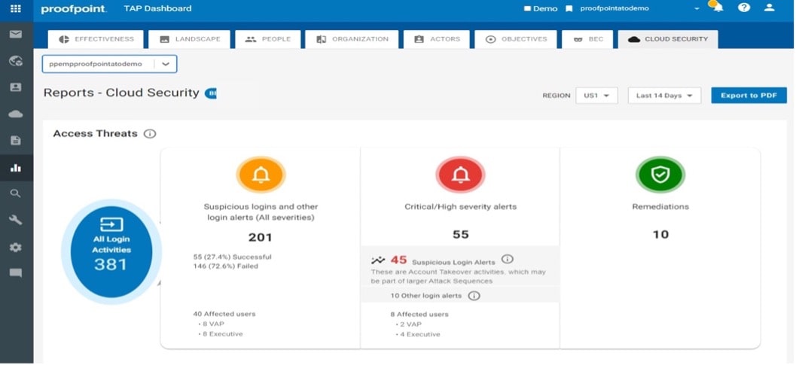Switch to the Organization tab
This screenshot has height=365, width=796.
point(352,39)
